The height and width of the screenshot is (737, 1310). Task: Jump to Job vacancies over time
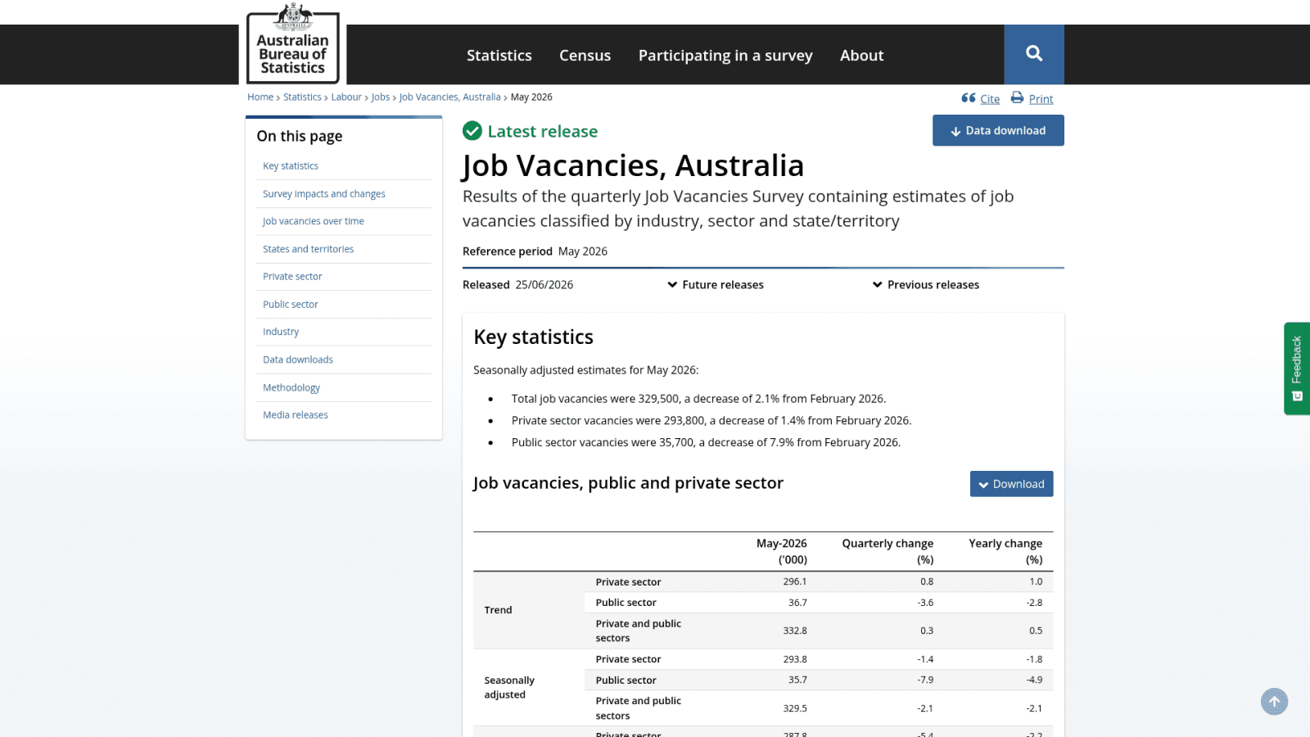(314, 221)
